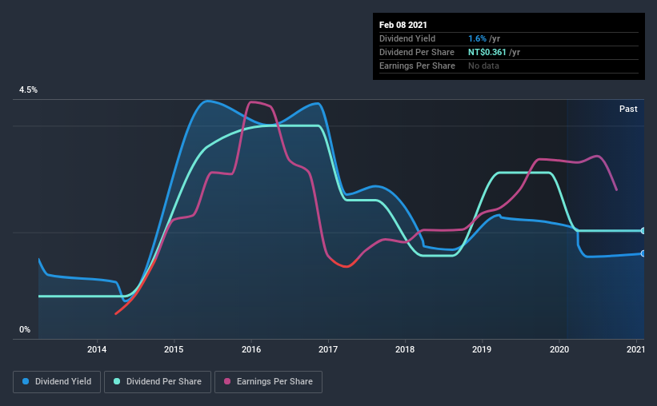Click the 2014 x-axis label

[97, 349]
